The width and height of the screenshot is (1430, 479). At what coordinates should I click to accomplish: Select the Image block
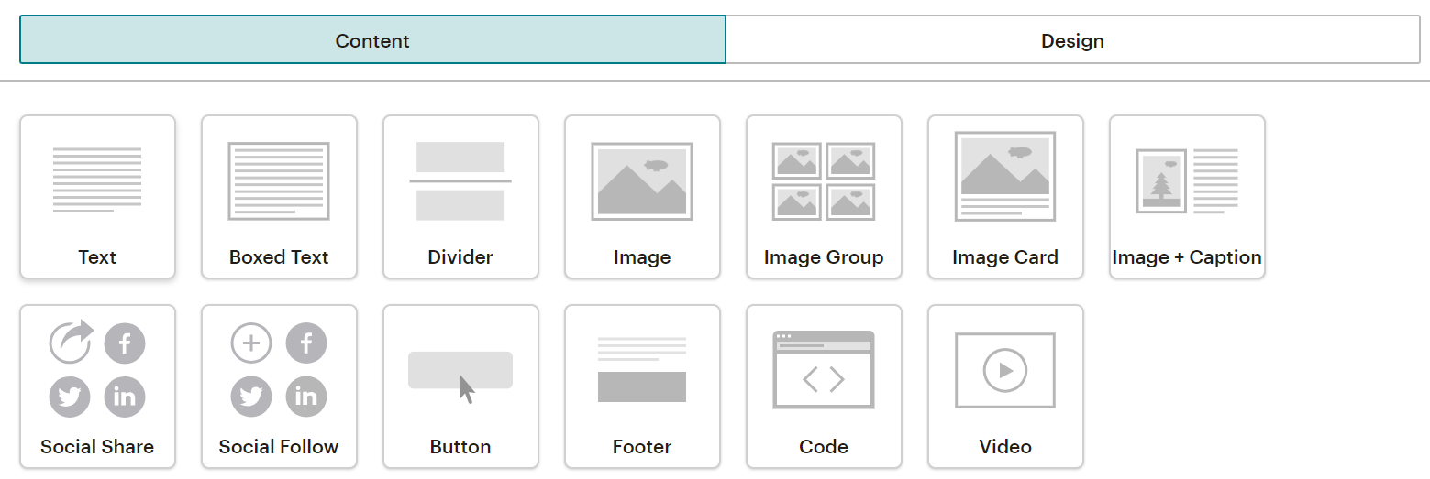tap(642, 196)
